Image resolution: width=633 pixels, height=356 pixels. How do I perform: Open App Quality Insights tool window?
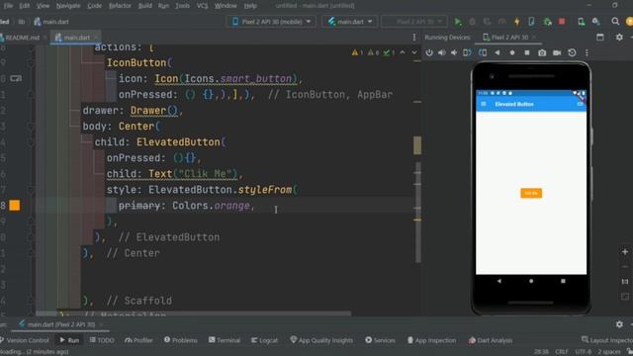point(321,340)
